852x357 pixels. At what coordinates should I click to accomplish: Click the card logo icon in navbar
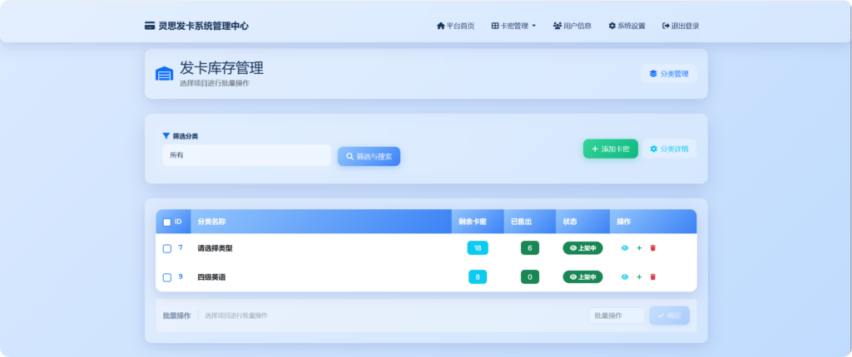[150, 26]
